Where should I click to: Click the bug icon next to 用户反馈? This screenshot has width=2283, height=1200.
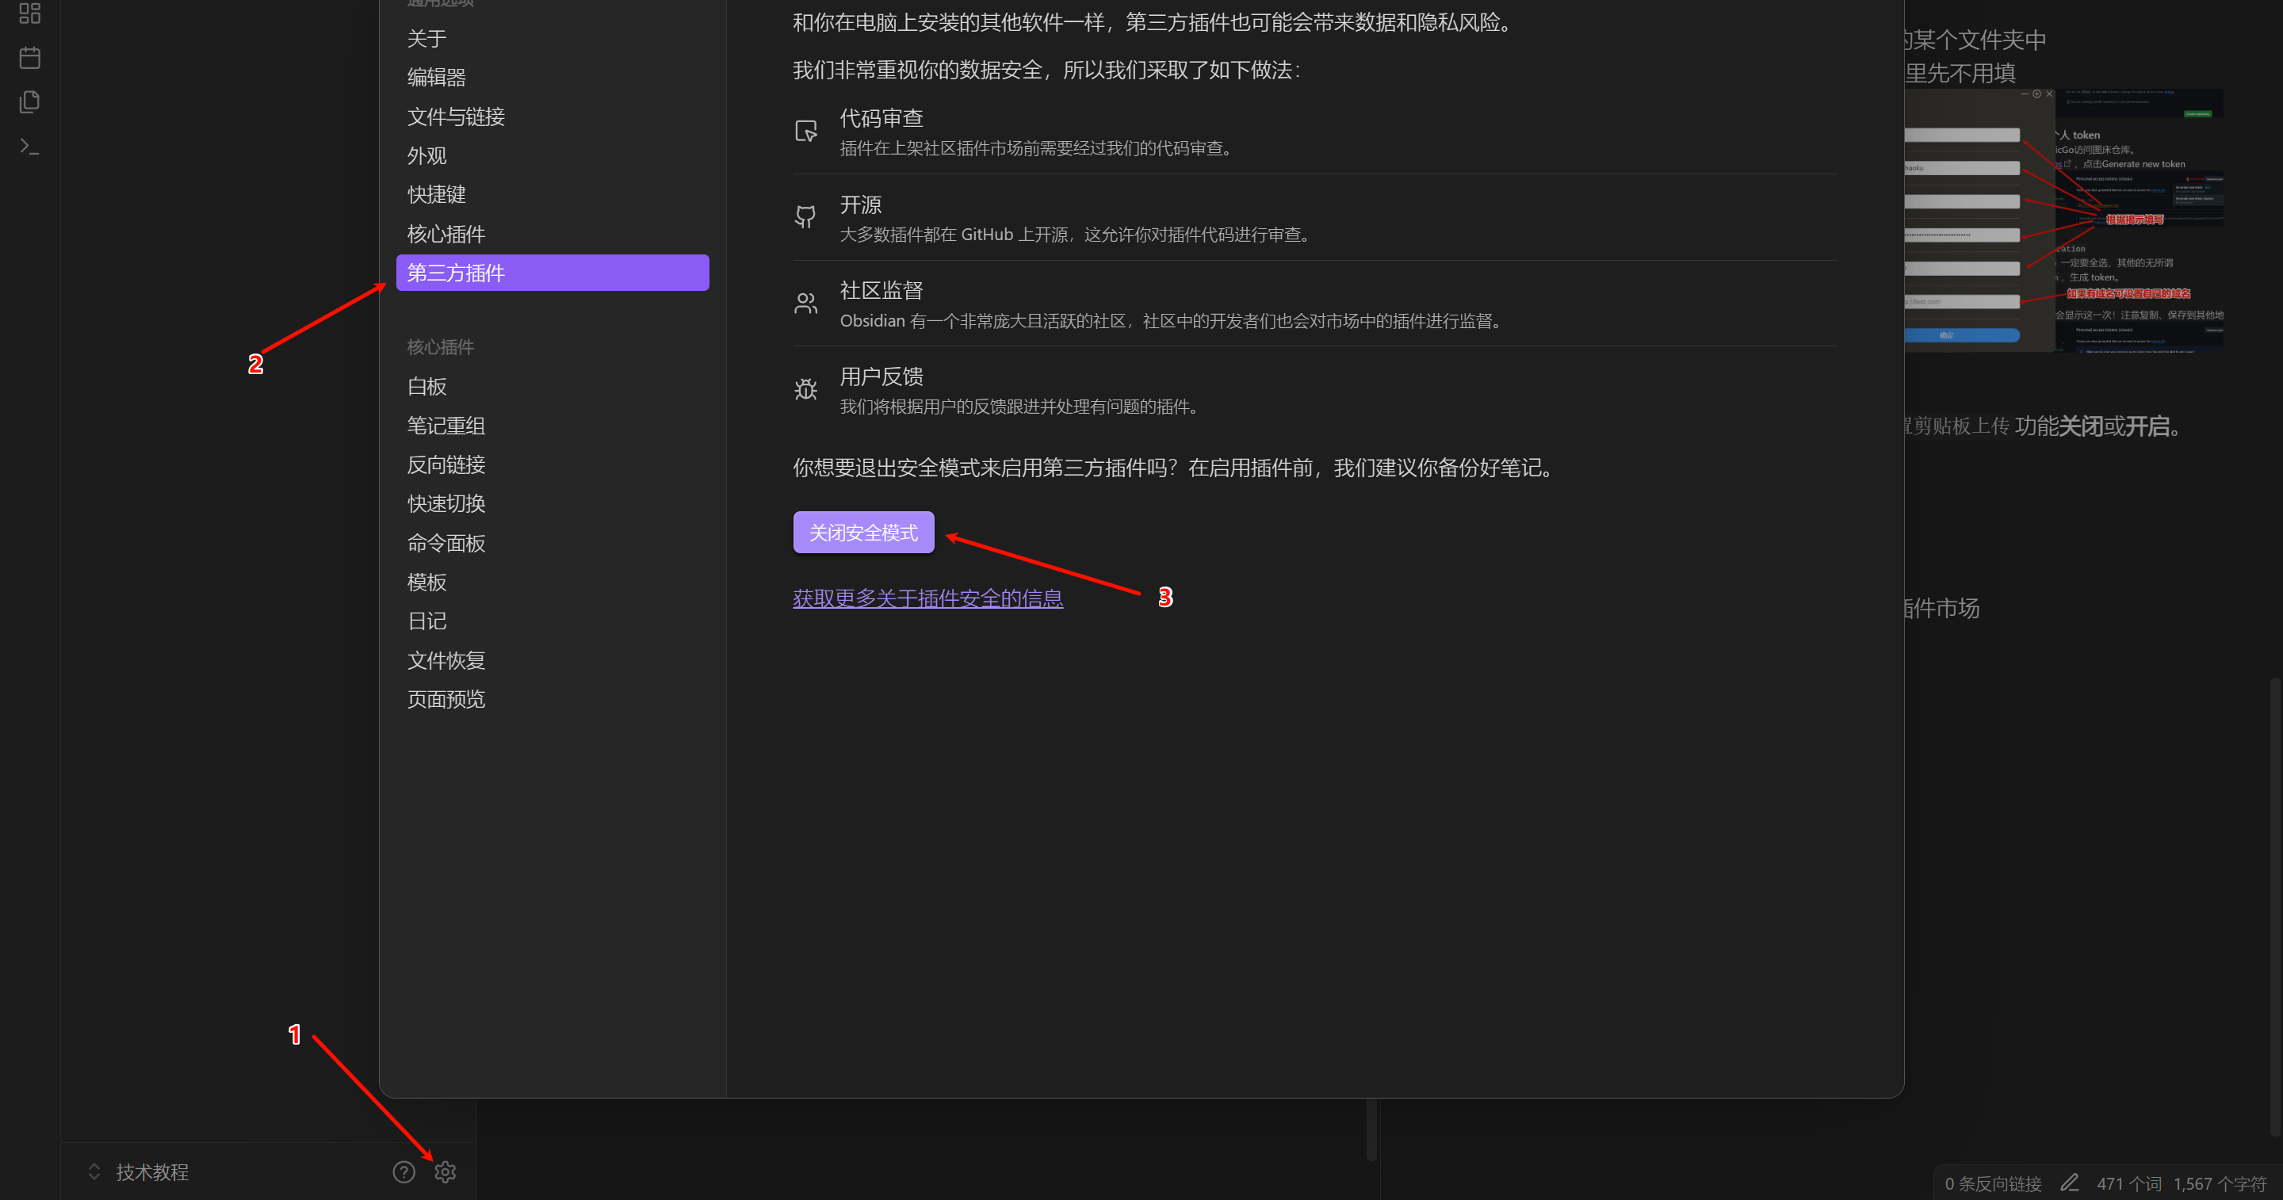tap(805, 390)
